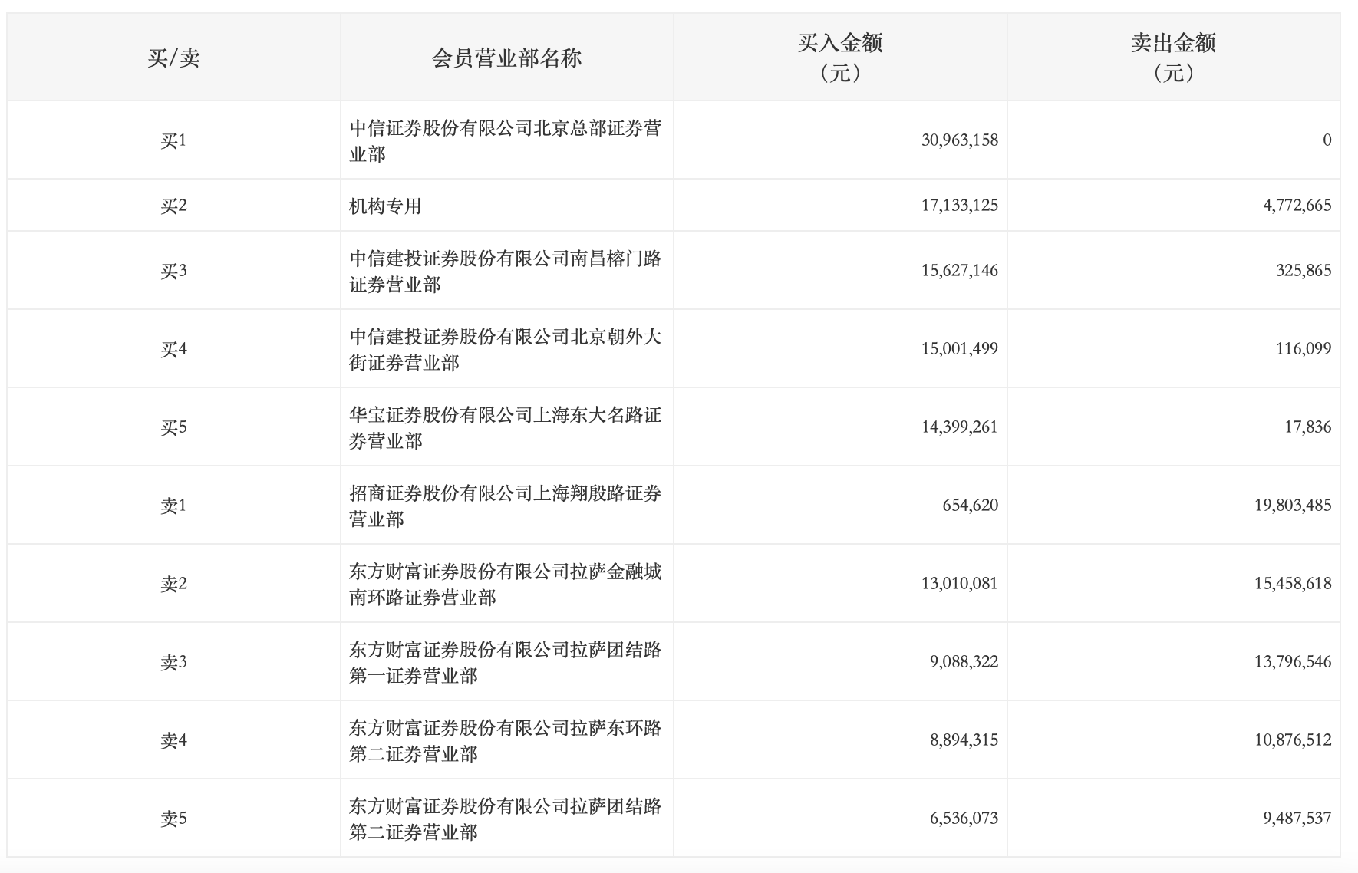Click sell amount 4,772,665
The image size is (1358, 873).
point(1297,205)
